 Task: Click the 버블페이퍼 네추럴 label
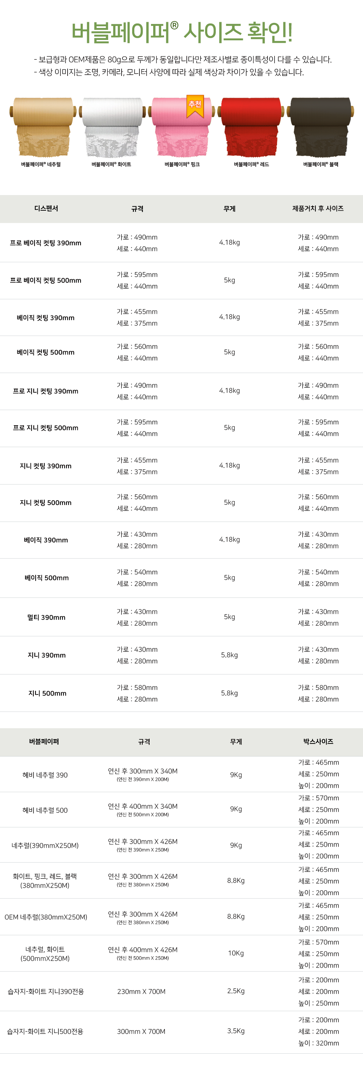[x=41, y=164]
